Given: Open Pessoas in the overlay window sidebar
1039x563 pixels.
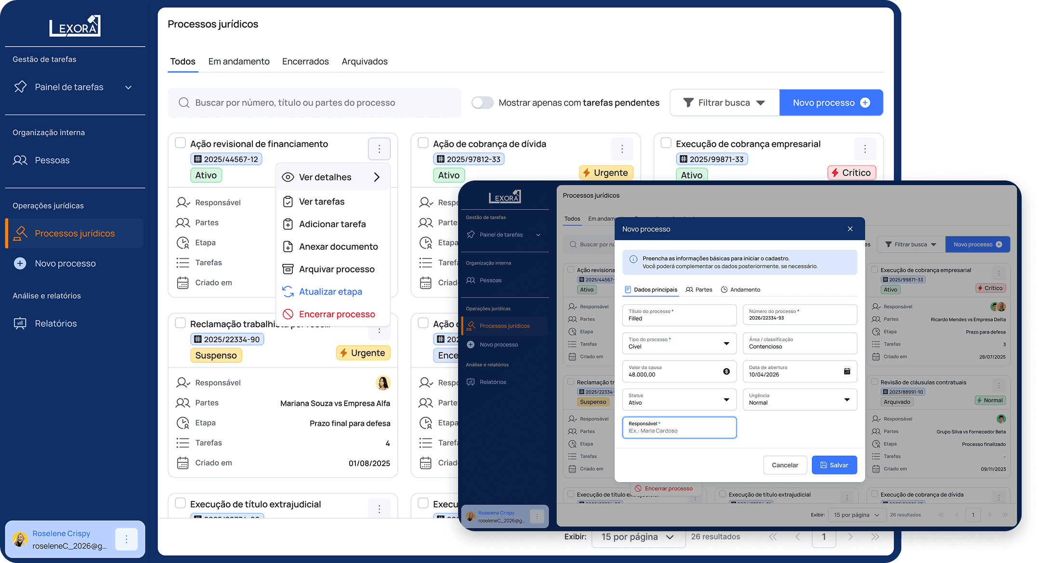Looking at the screenshot, I should tap(484, 280).
